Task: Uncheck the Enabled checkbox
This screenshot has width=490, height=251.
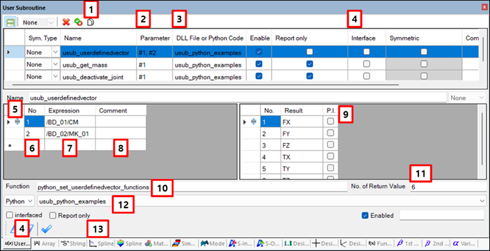Action: (365, 215)
